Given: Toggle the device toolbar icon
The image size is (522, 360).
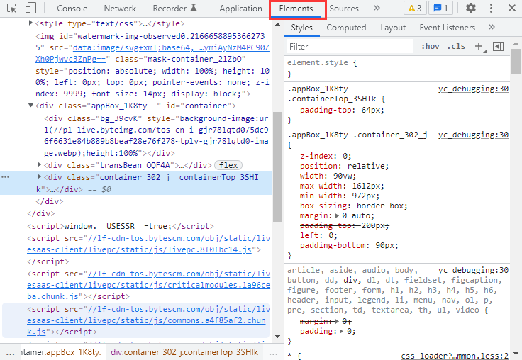Looking at the screenshot, I should click(x=30, y=8).
